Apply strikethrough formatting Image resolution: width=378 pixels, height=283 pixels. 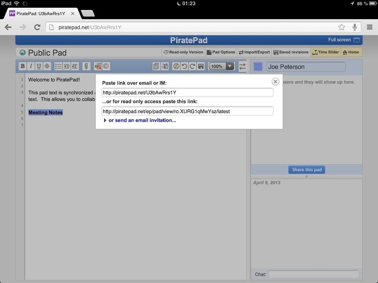47,66
